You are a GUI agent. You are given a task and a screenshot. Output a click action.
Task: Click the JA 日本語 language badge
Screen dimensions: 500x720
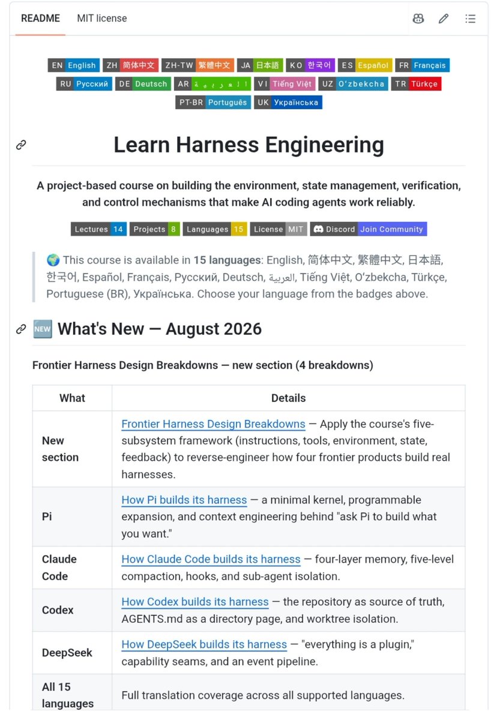(260, 65)
